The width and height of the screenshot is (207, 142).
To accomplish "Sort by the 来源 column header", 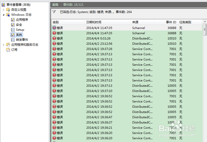I will pyautogui.click(x=142, y=22).
